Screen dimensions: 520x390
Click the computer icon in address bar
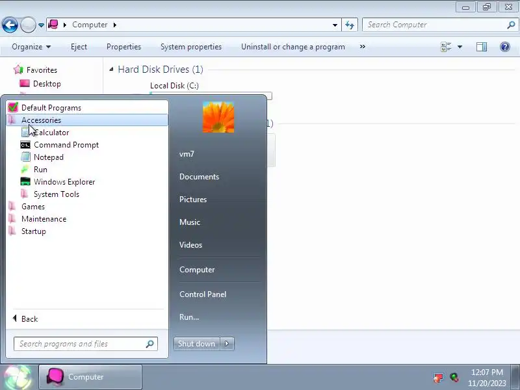53,25
